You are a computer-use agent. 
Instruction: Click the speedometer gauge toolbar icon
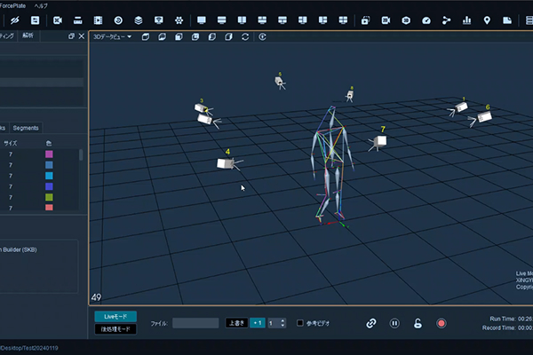tap(426, 20)
